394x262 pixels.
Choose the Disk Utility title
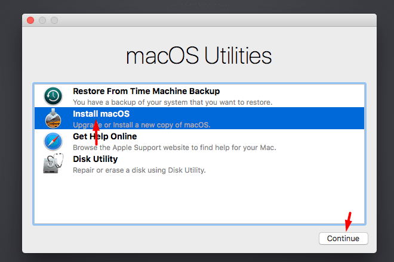pos(95,159)
